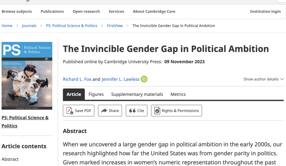The height and width of the screenshot is (166, 286).
Task: Open the Figures tab
Action: click(x=96, y=94)
